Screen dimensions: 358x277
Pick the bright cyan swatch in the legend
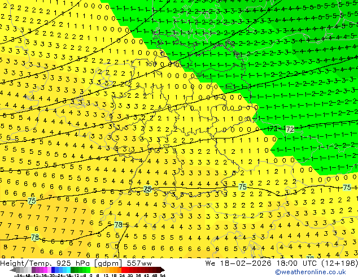(x=68, y=270)
